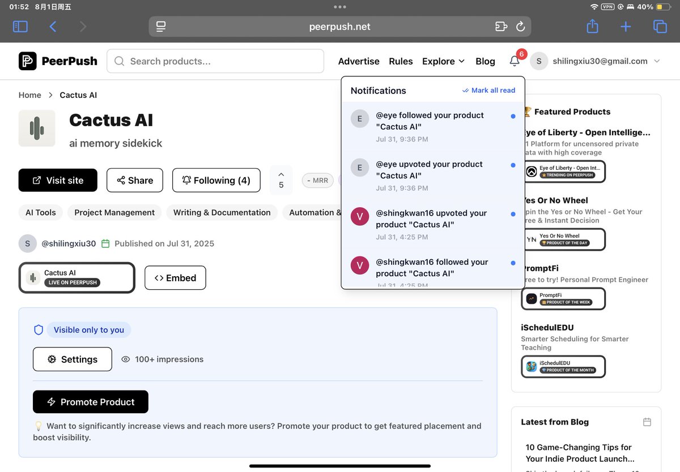Click the three-dot multitasking menu at top
Image resolution: width=680 pixels, height=472 pixels.
point(340,7)
